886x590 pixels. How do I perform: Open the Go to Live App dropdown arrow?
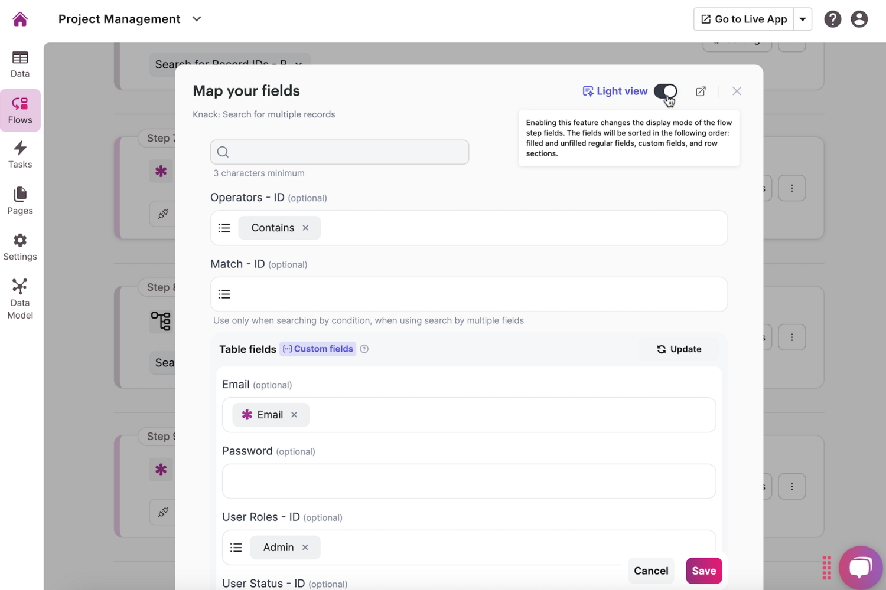(x=803, y=19)
